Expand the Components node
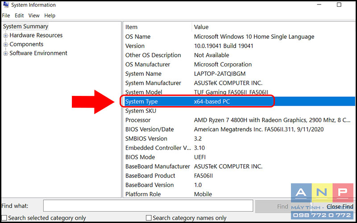 (x=6, y=44)
